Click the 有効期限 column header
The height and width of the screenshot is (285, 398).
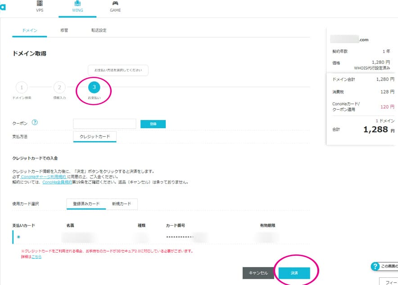267,225
